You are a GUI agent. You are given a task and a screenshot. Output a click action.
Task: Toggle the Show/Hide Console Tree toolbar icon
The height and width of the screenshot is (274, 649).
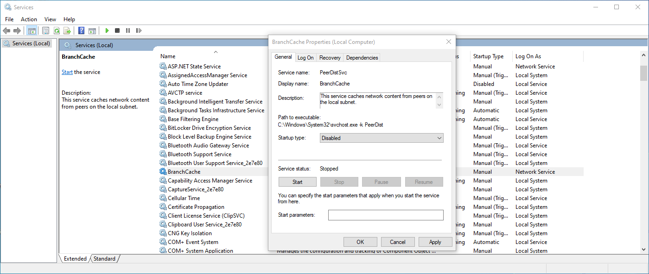(x=32, y=30)
